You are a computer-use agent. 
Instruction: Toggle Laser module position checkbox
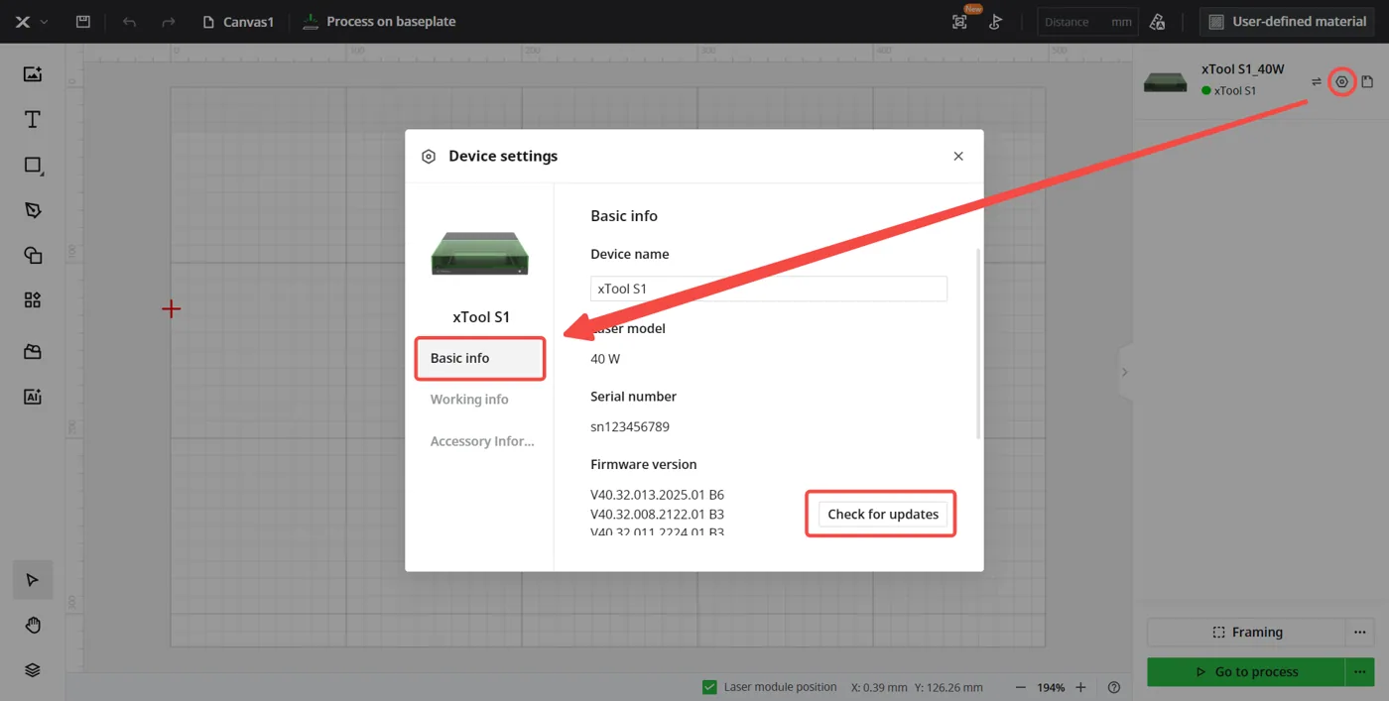[709, 687]
